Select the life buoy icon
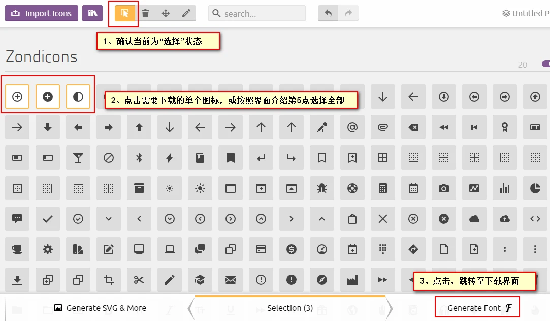 (x=352, y=188)
